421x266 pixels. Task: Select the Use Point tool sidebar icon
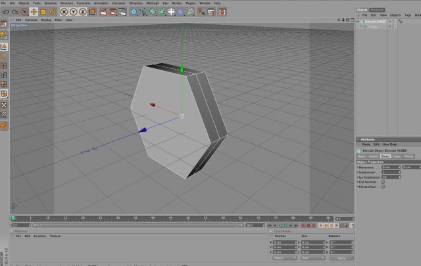(4, 66)
